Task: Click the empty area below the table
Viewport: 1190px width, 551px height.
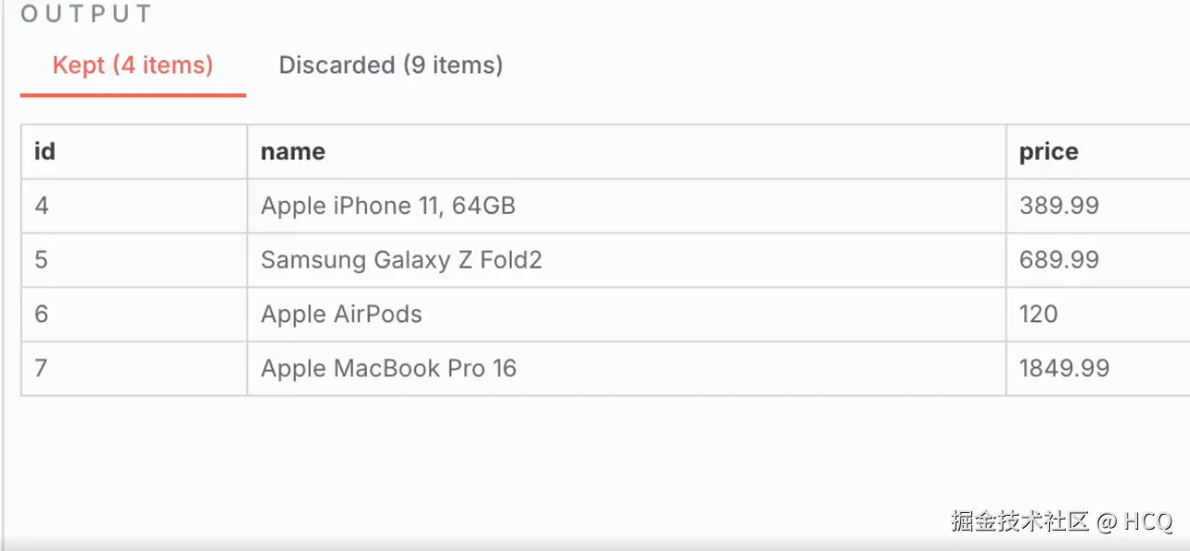Action: coord(593,454)
